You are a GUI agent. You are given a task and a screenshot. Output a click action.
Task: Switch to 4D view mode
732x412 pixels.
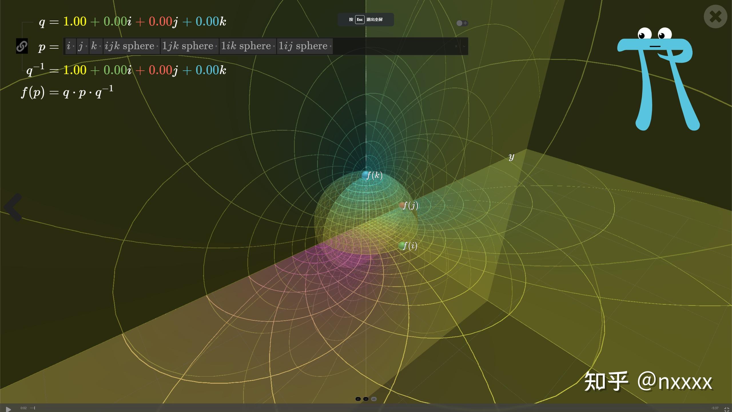[374, 399]
